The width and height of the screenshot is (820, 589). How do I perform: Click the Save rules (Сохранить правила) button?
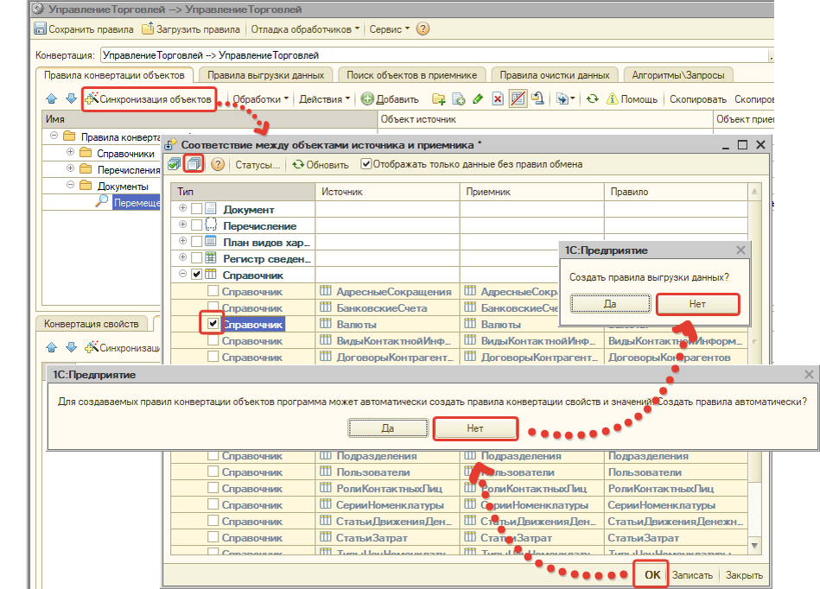pos(84,29)
